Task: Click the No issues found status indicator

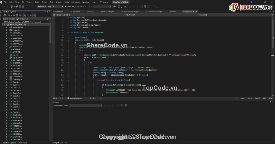Action: [x=75, y=98]
